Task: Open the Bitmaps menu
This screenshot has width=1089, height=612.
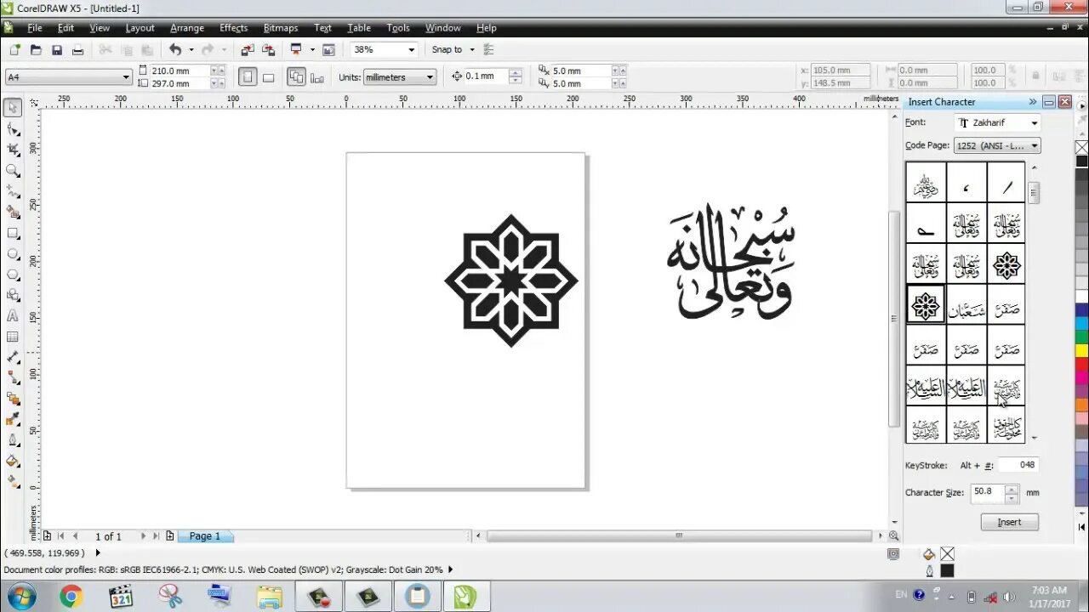Action: point(281,28)
